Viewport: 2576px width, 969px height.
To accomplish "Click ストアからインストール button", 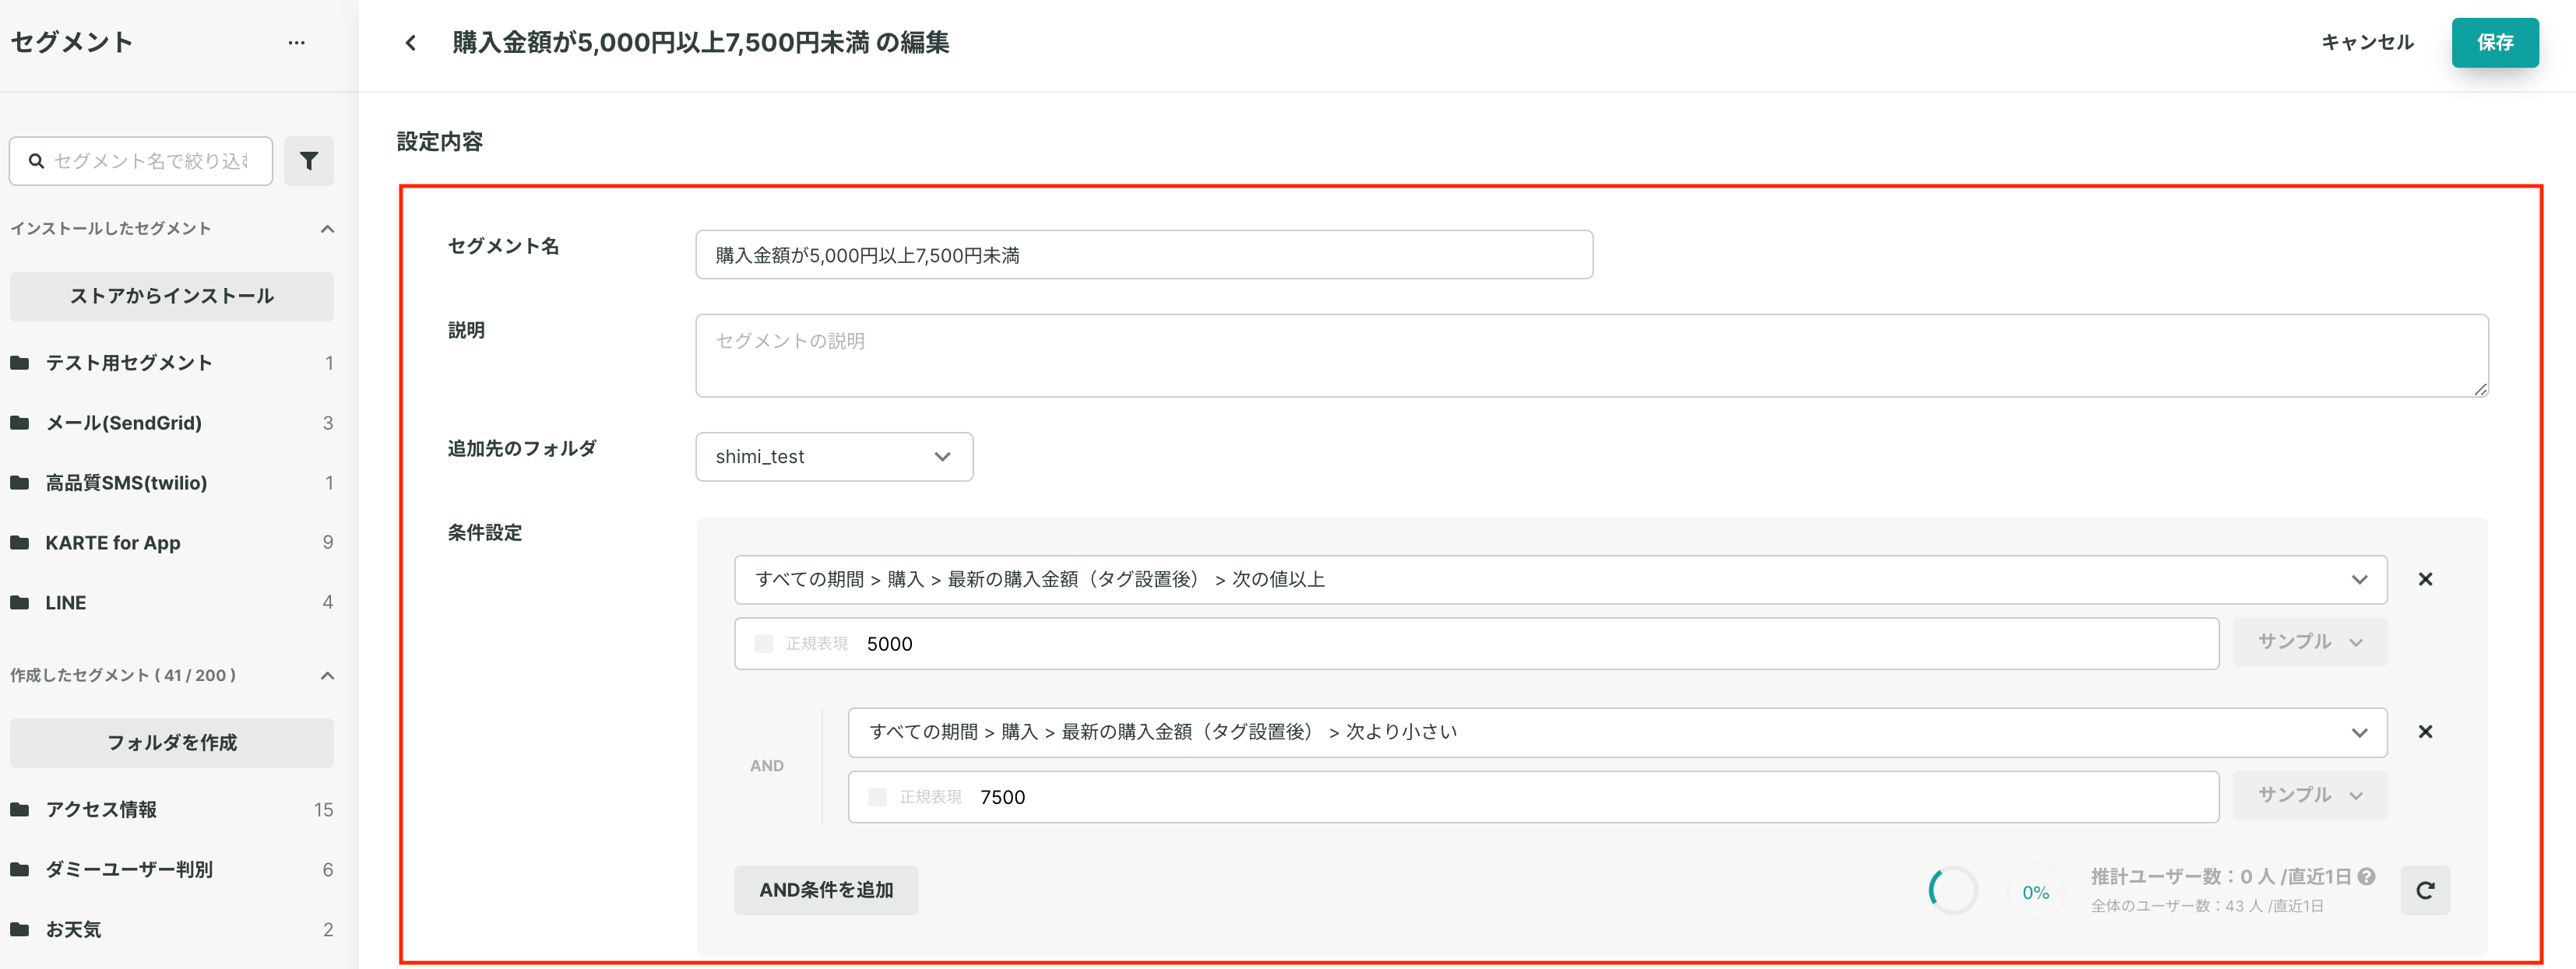I will pos(172,296).
